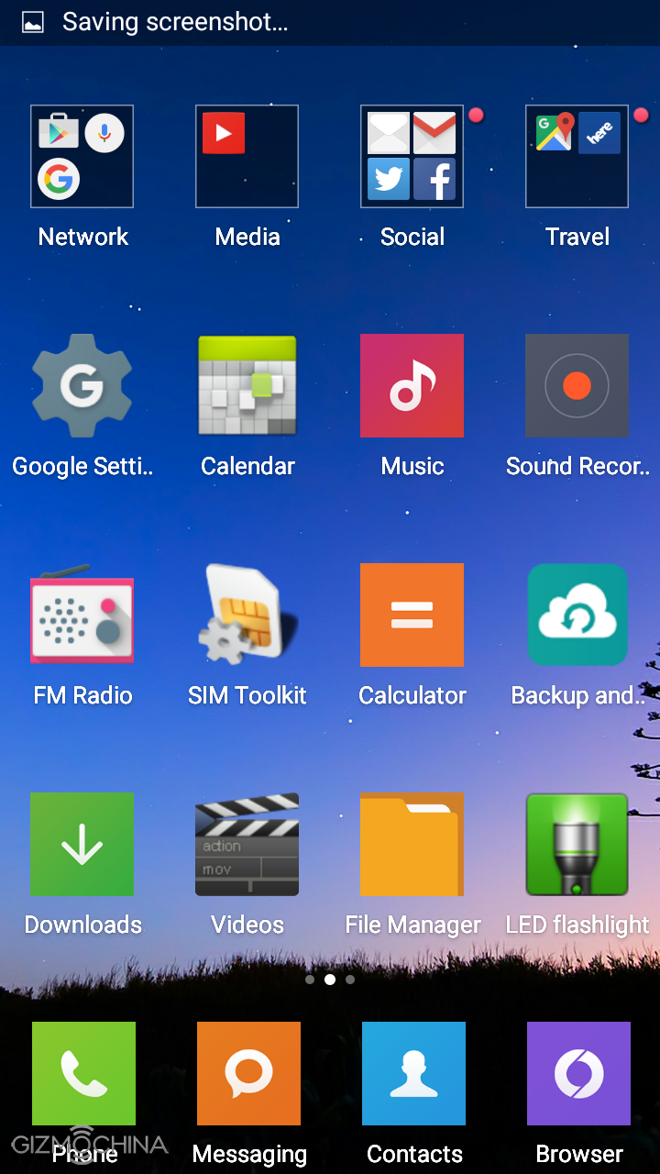This screenshot has height=1174, width=660.
Task: Tap the Sound Recor.. label text
Action: click(577, 466)
